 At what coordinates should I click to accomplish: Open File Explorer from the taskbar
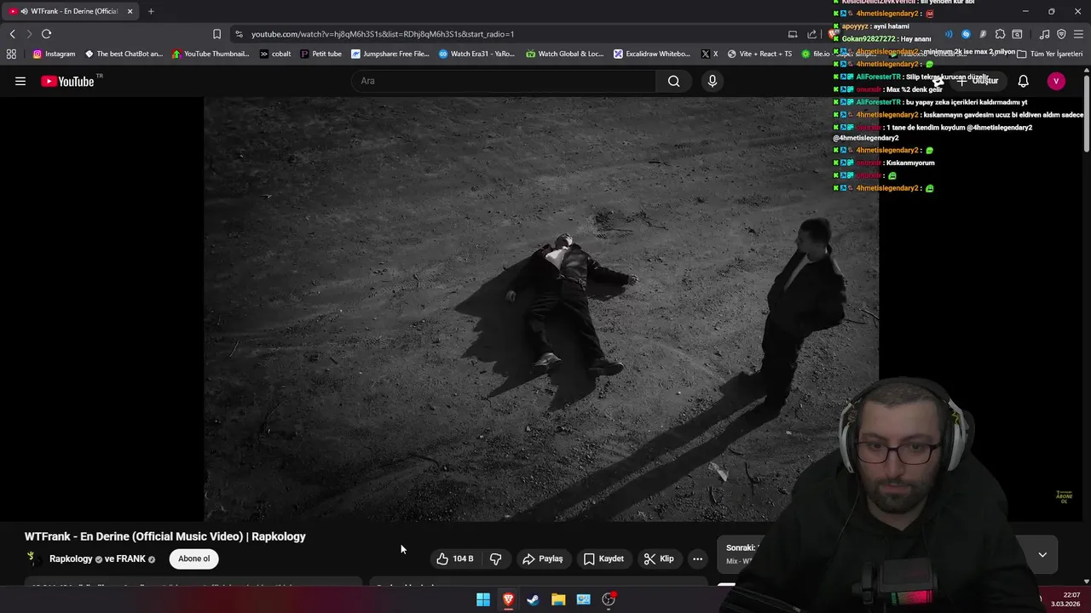pyautogui.click(x=558, y=599)
